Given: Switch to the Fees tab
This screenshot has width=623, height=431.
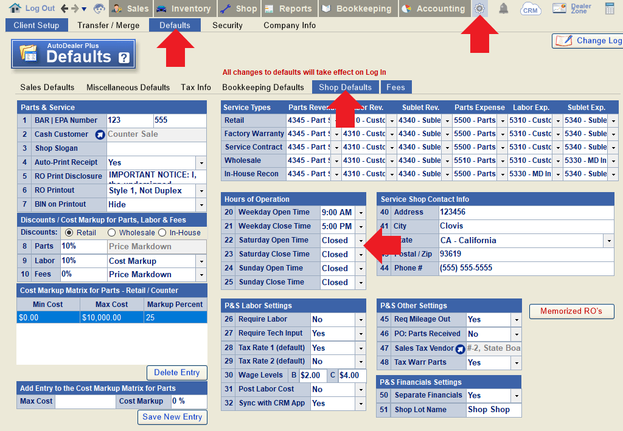Looking at the screenshot, I should click(x=395, y=88).
